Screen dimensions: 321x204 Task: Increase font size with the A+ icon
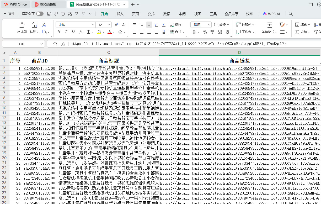click(x=116, y=25)
